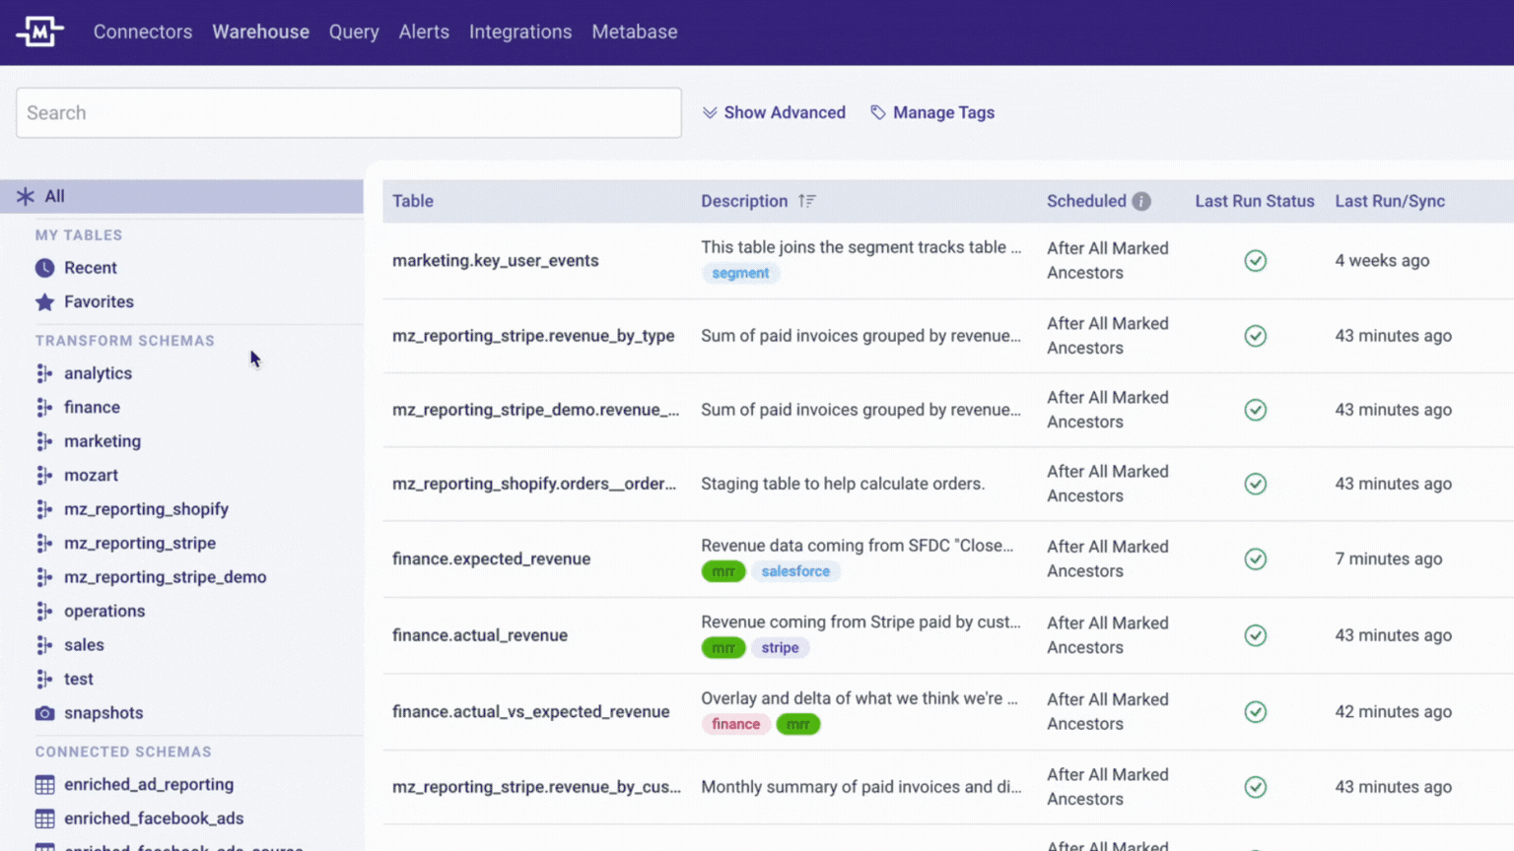Click the sort icon beside Description header

(x=807, y=201)
